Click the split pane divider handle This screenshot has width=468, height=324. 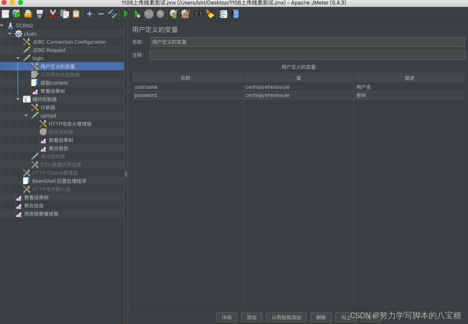126,174
